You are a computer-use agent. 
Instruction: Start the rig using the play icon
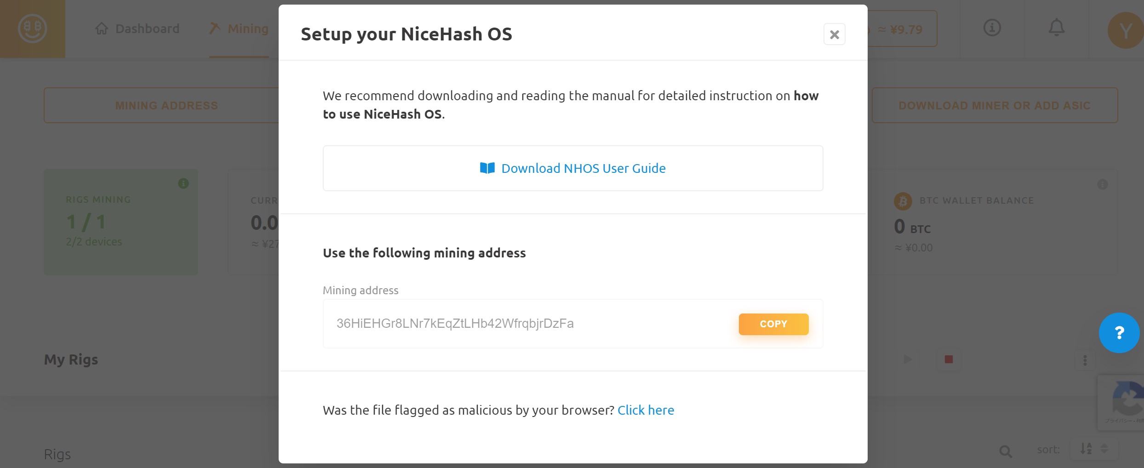(x=908, y=360)
